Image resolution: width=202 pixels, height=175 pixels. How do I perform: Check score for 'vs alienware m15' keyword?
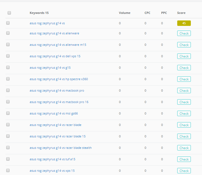[184, 45]
